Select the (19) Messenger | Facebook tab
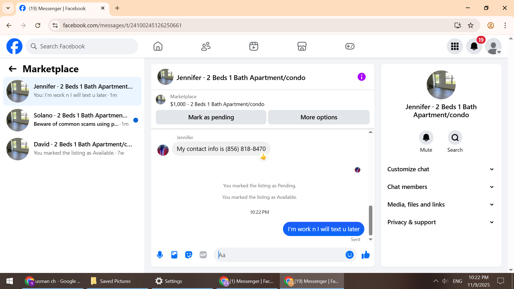The width and height of the screenshot is (514, 289). (63, 8)
